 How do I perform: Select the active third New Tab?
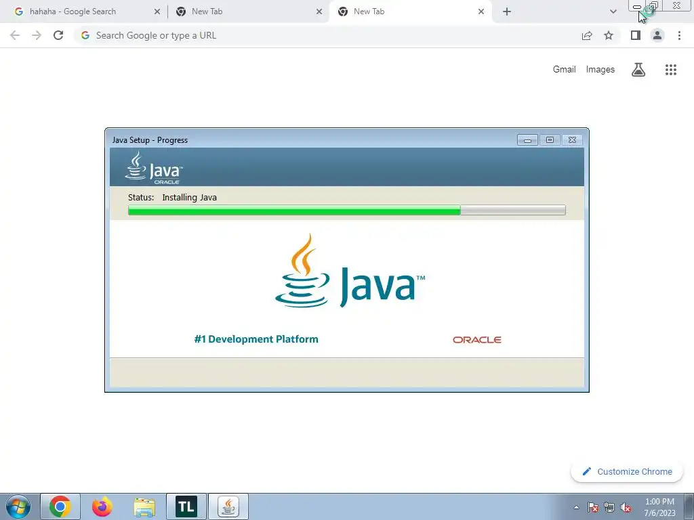(410, 12)
